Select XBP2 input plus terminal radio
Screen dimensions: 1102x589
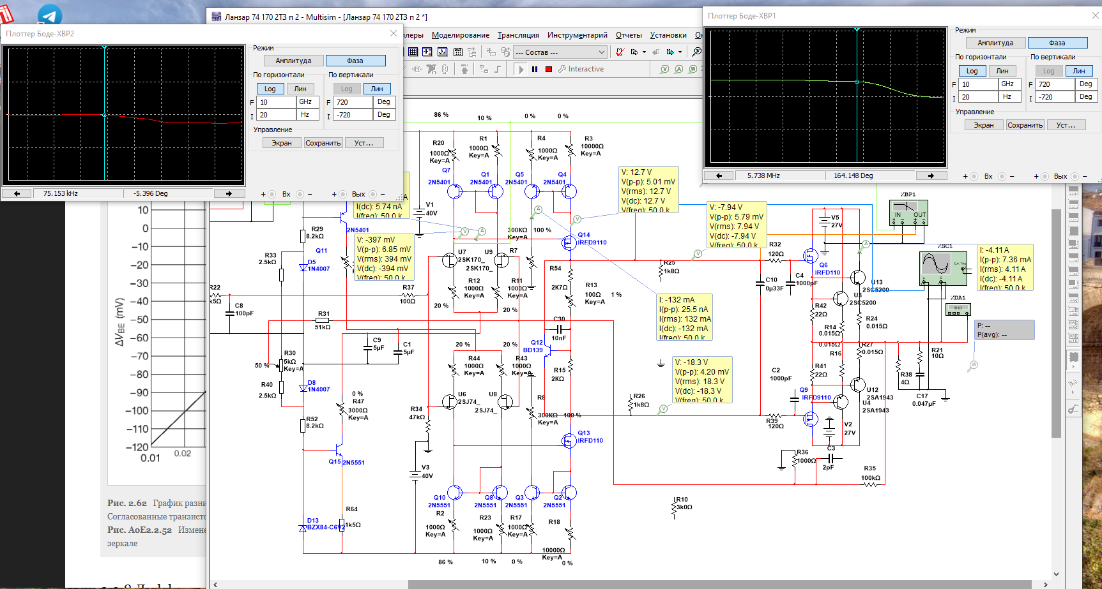272,194
